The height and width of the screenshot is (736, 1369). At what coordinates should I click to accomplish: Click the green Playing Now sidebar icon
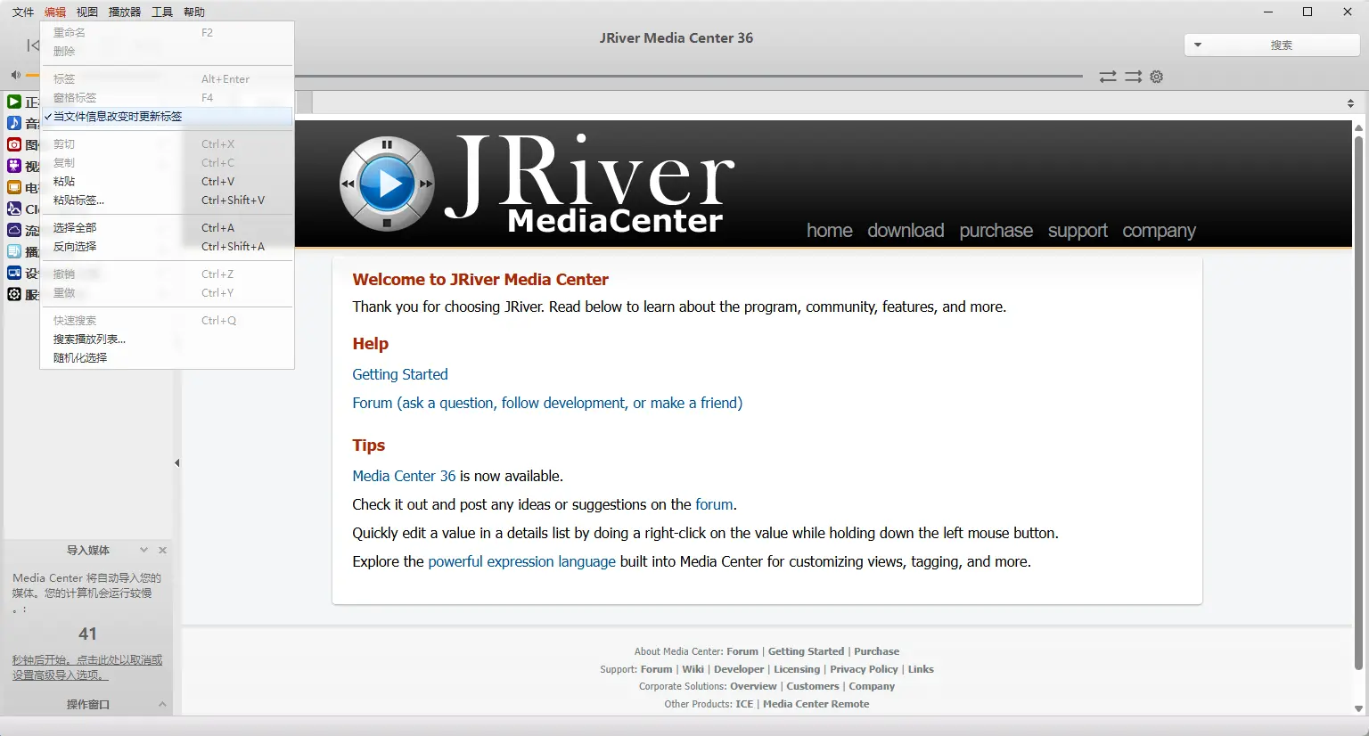[14, 102]
